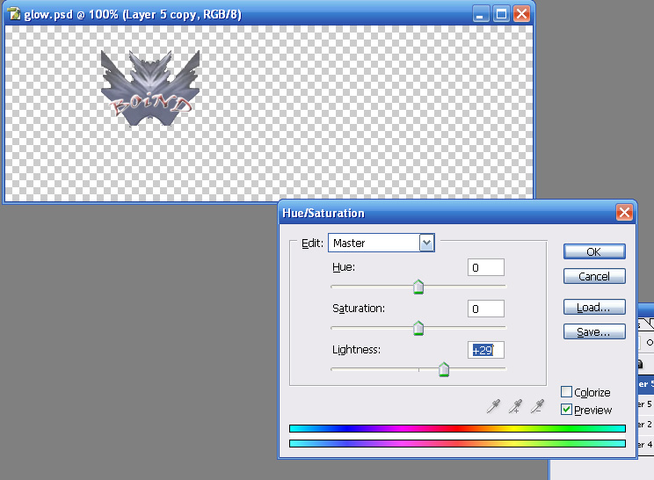654x480 pixels.
Task: Click the Save... button
Action: (594, 332)
